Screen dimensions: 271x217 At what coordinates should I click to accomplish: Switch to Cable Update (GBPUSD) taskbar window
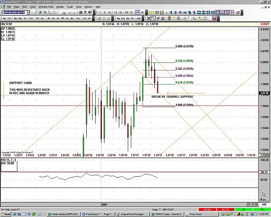(64, 214)
